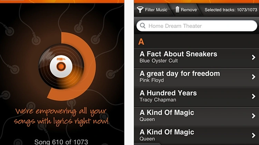Open A Hundred Years by Tracy Chapman

(x=196, y=97)
